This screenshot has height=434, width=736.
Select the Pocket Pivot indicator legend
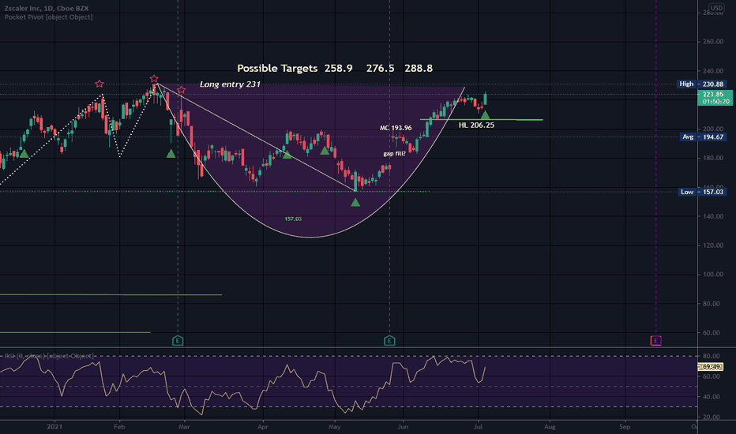pos(48,17)
